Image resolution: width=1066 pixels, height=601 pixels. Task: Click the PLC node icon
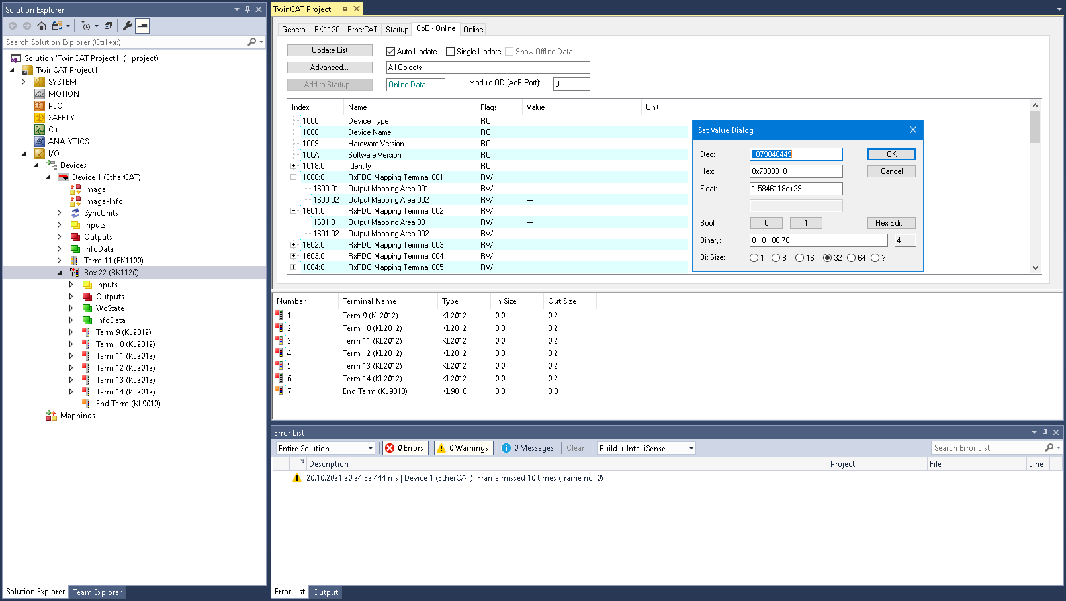[40, 106]
